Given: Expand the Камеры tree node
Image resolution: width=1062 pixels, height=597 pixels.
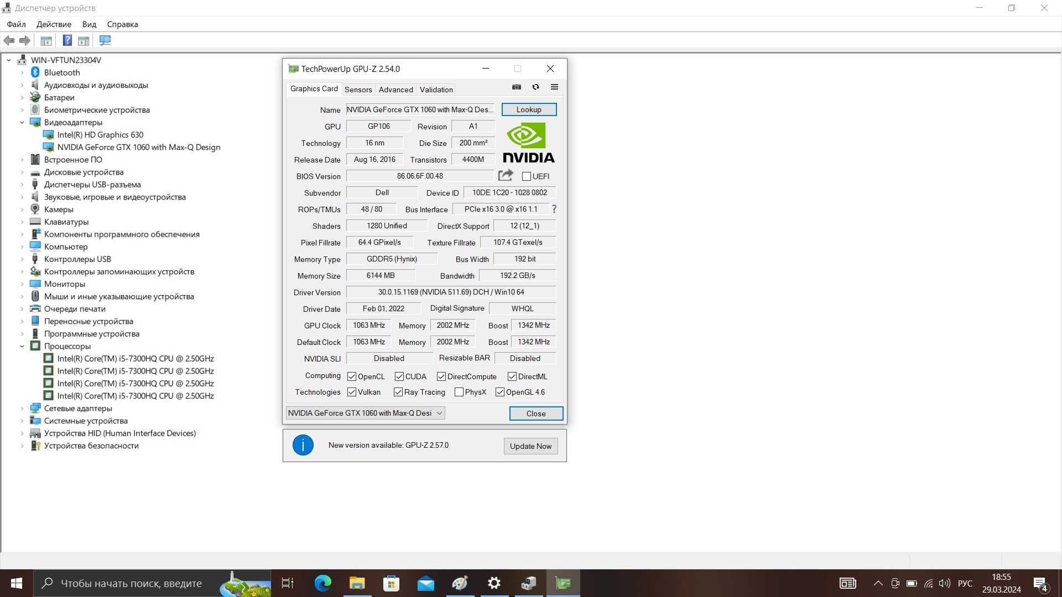Looking at the screenshot, I should point(22,210).
